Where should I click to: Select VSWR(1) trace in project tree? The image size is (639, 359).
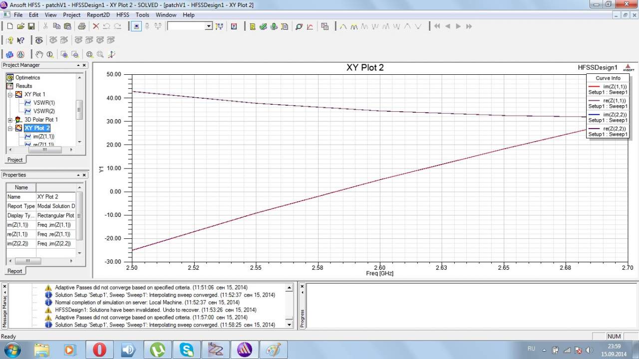(44, 103)
